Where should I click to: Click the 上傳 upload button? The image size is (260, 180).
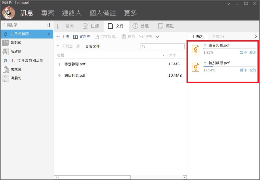point(63,37)
